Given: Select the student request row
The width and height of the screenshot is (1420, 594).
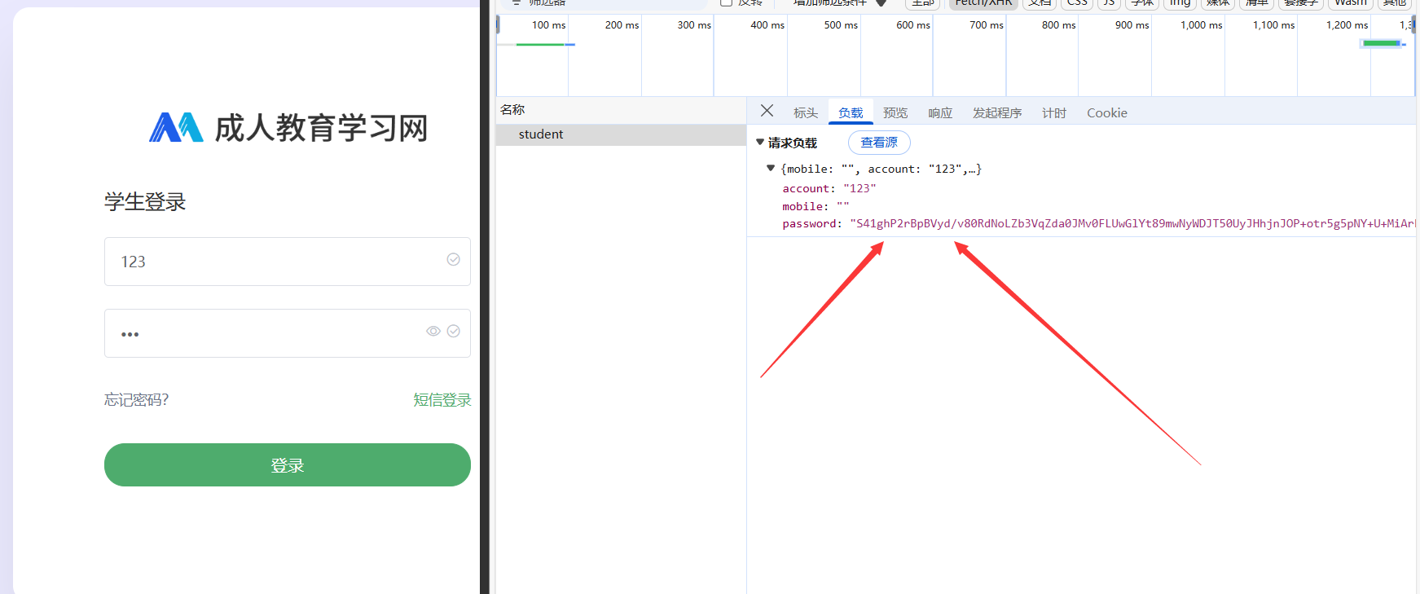Looking at the screenshot, I should (x=621, y=134).
